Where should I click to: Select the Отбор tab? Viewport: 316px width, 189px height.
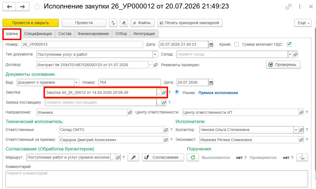pyautogui.click(x=121, y=34)
